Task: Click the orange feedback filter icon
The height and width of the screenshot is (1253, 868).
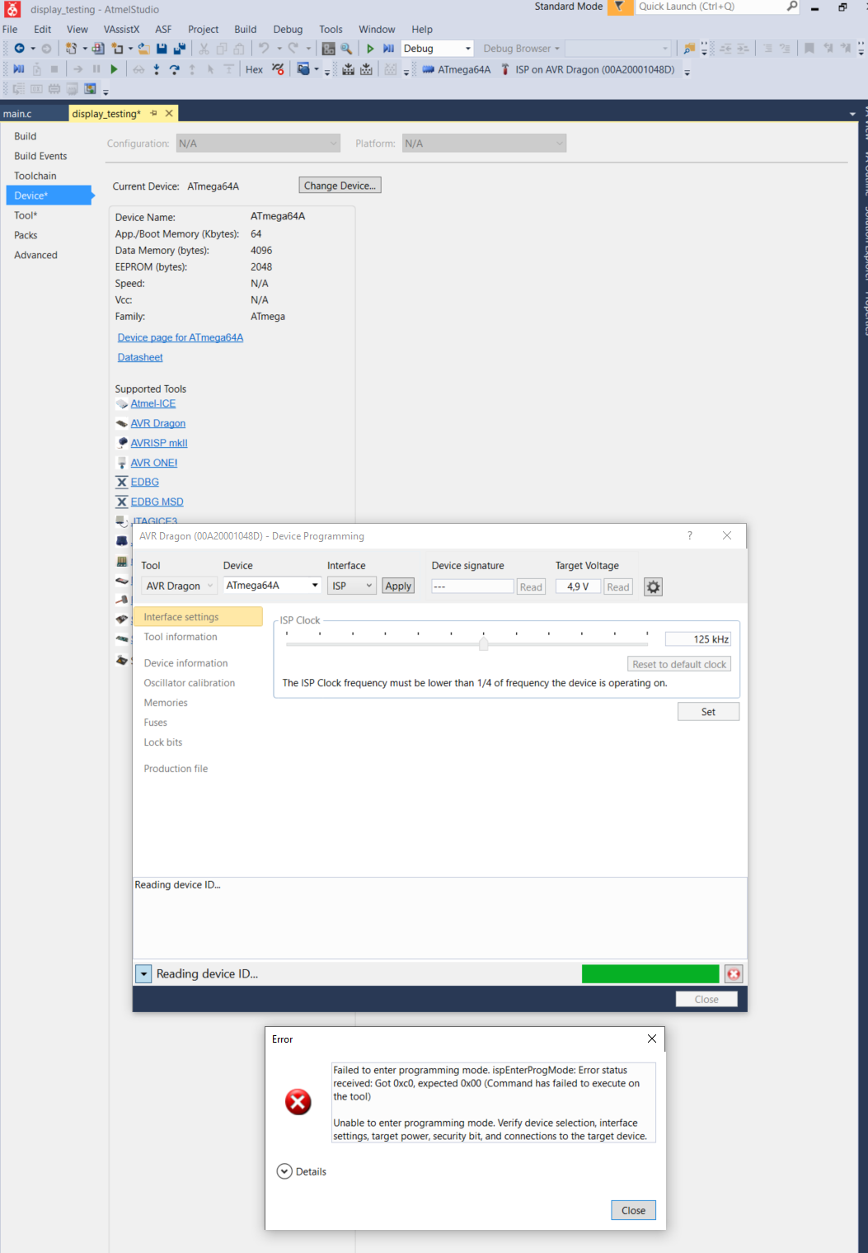Action: [619, 7]
